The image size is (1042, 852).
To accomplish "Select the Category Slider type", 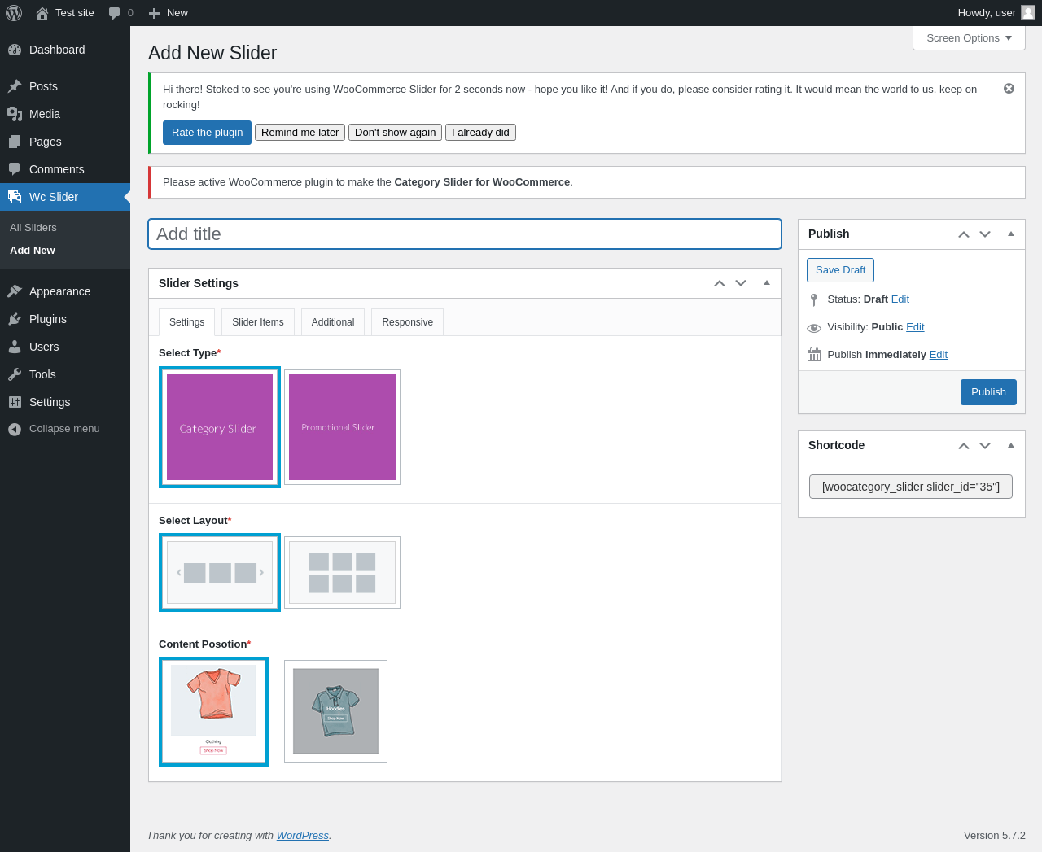I will 220,427.
